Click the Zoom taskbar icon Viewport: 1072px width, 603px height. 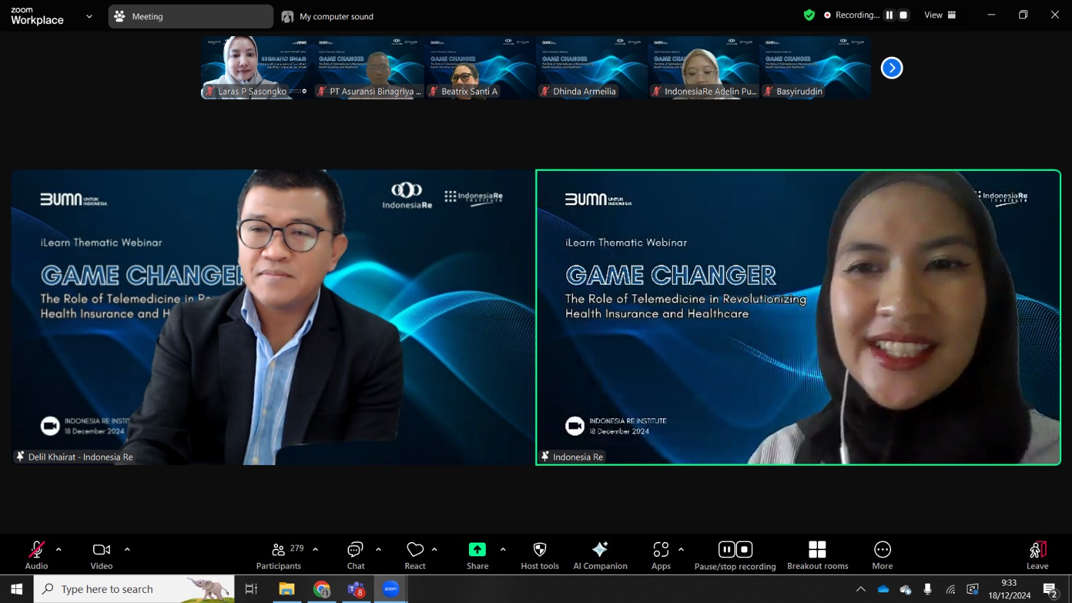click(391, 589)
